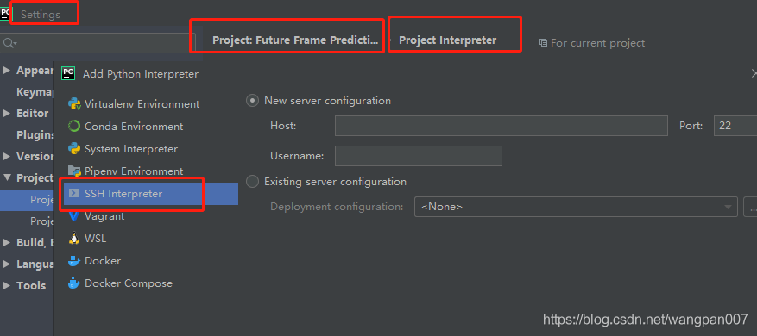Select the WSL penguin icon
The width and height of the screenshot is (757, 336).
pos(74,238)
